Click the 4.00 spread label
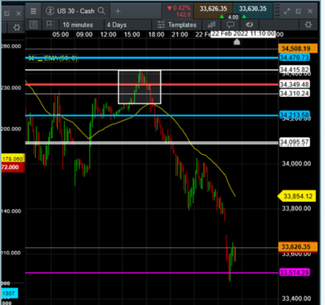325x305 pixels. 233,17
